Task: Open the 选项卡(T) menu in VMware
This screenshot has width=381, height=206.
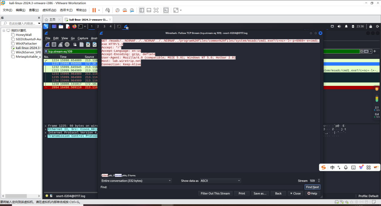Action: pos(66,10)
